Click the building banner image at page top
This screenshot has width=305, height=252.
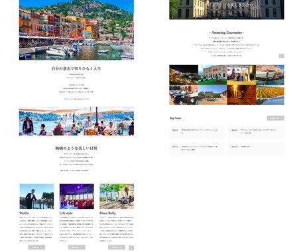[227, 9]
